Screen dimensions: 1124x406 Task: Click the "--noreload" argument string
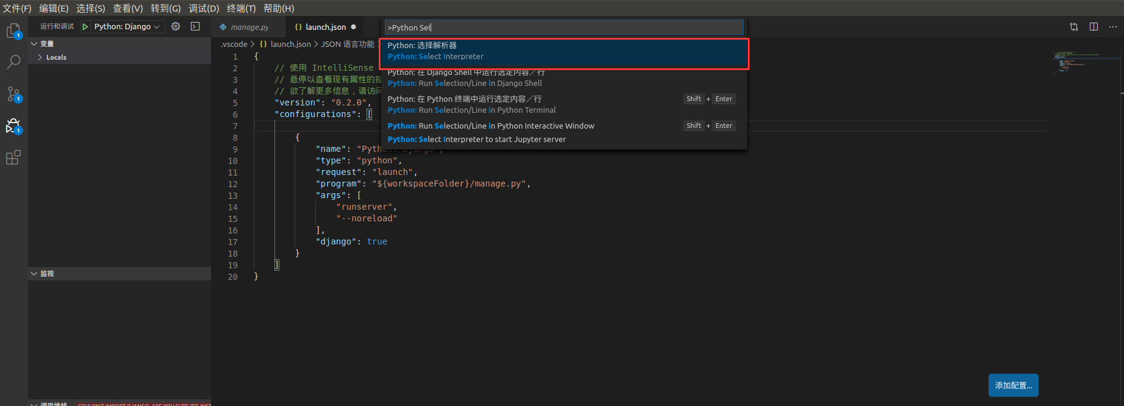point(367,218)
